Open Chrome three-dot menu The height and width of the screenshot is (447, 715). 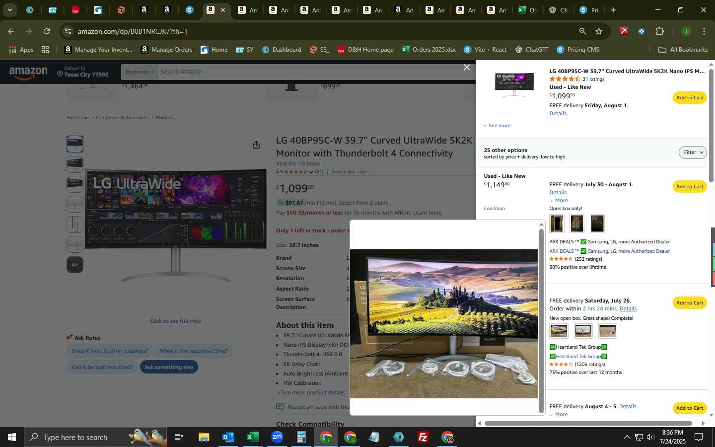(x=704, y=31)
